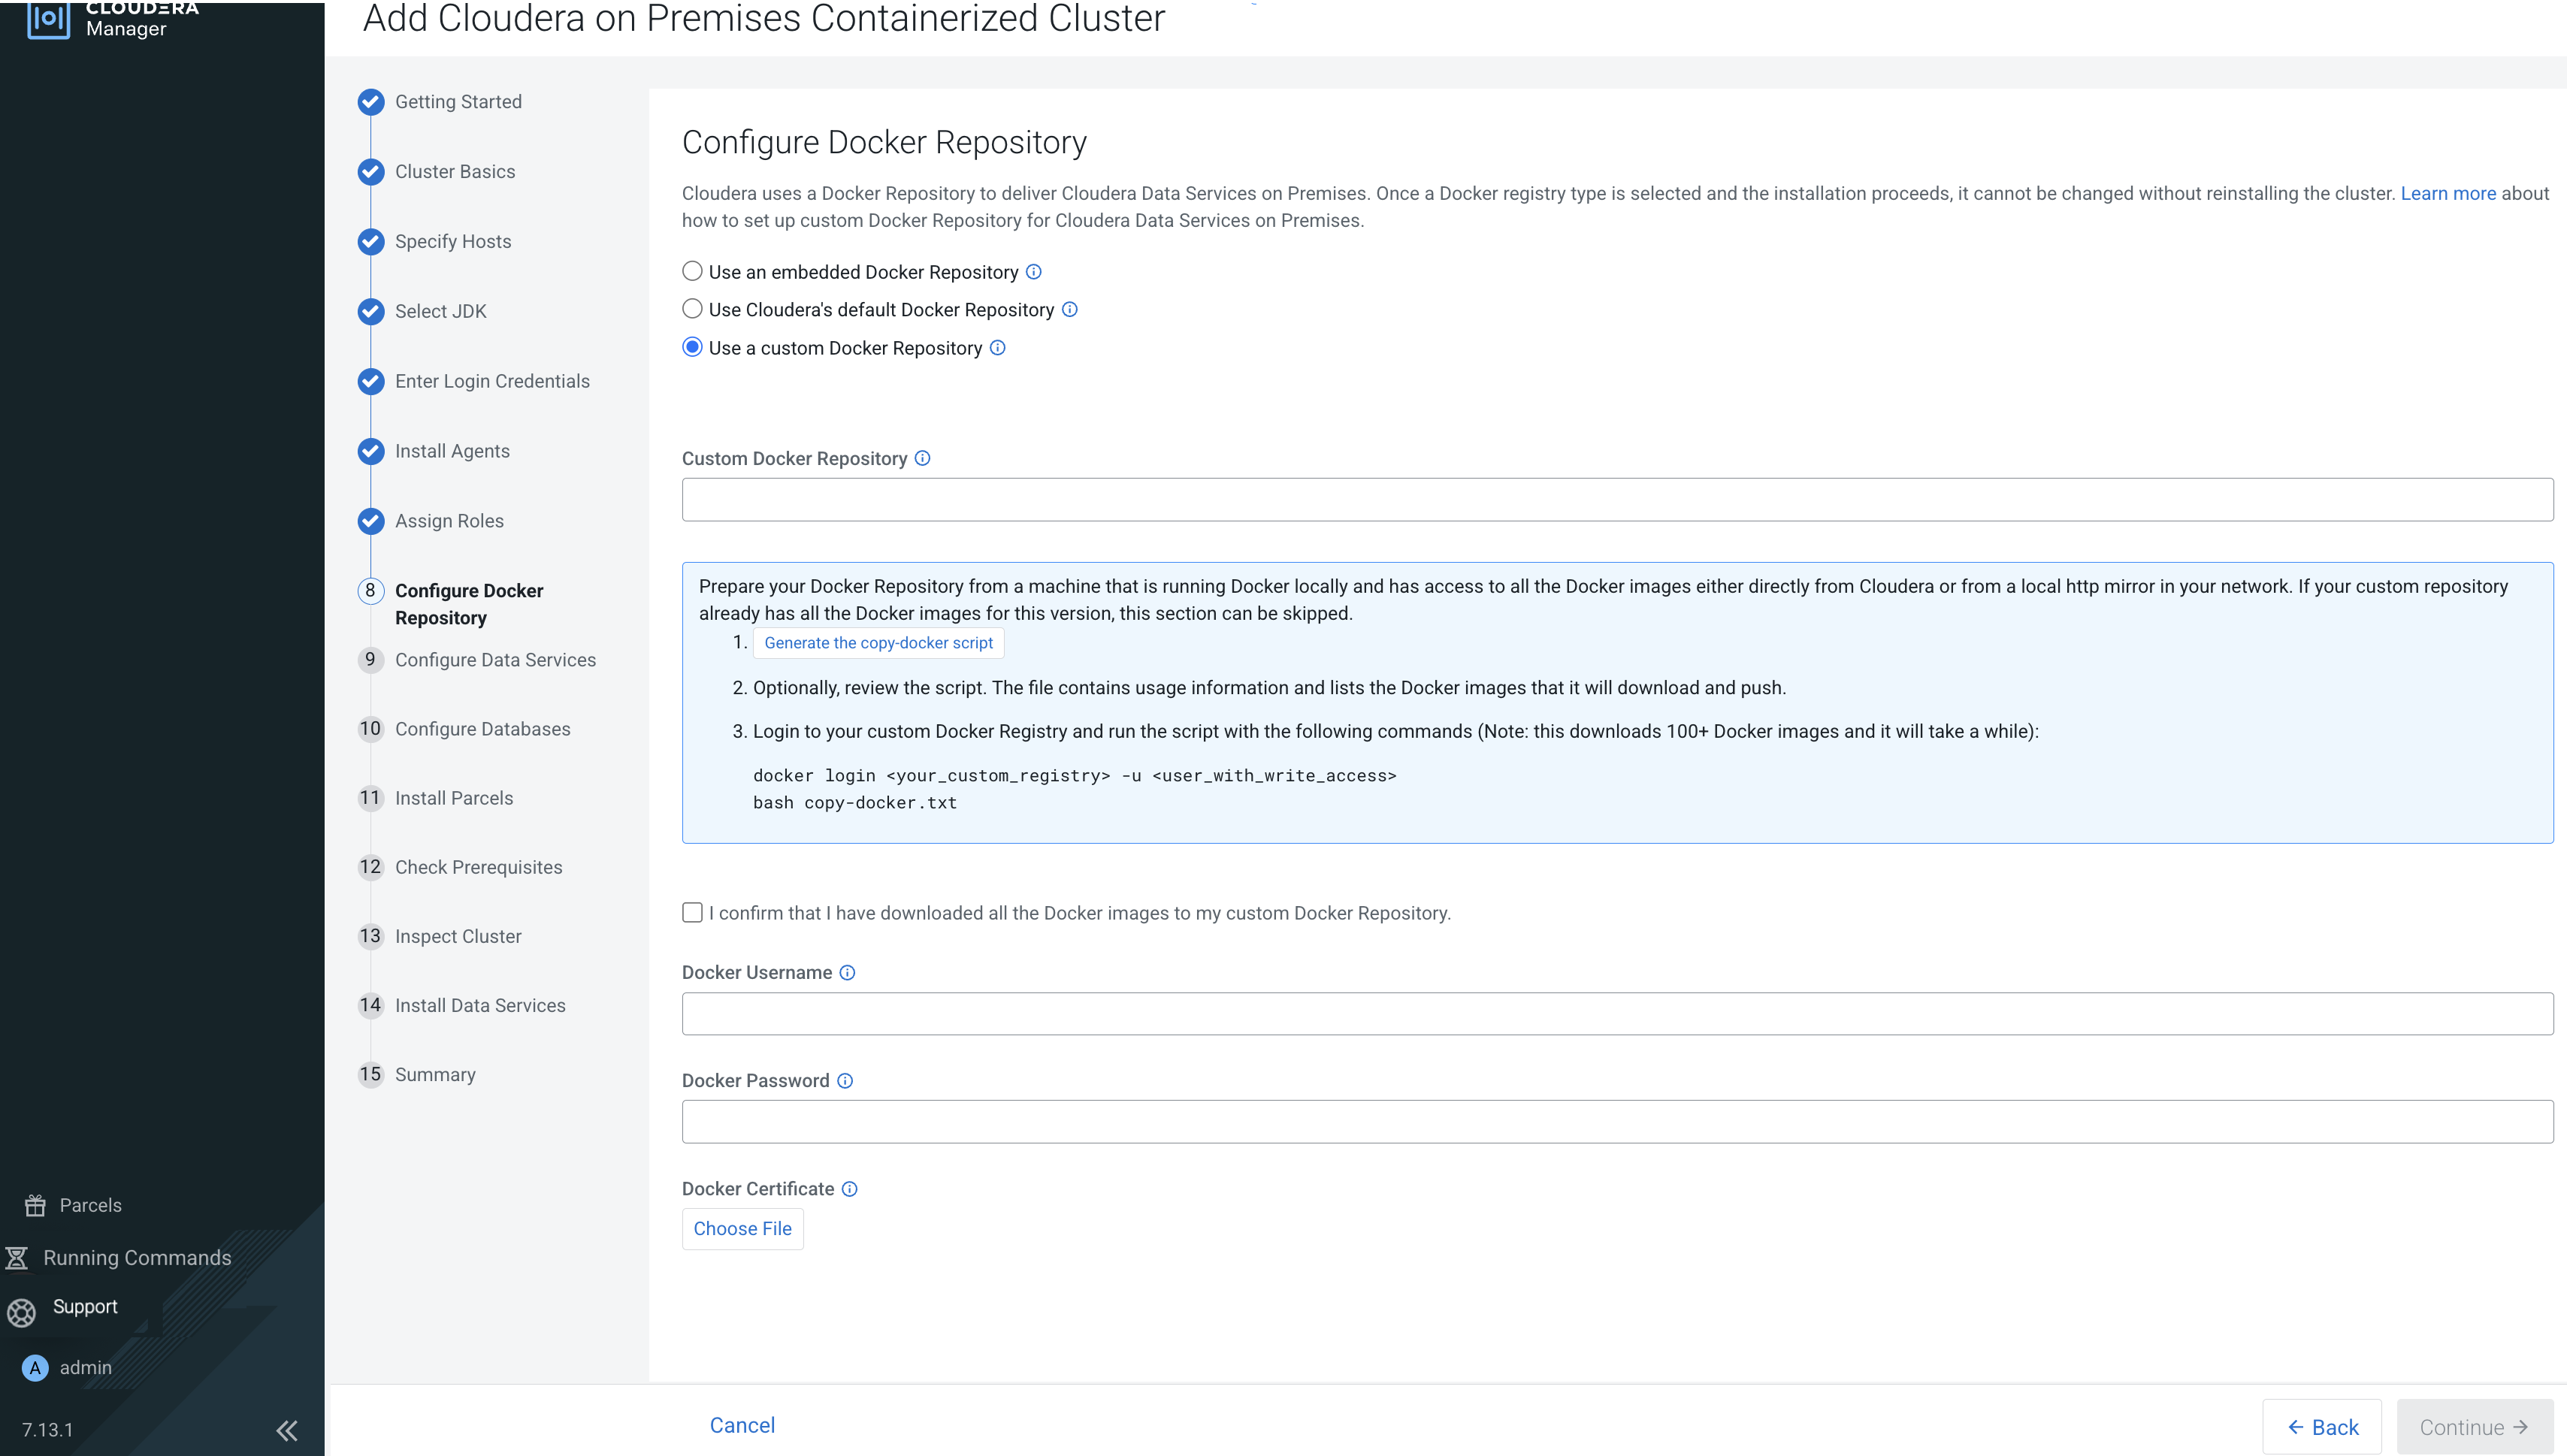Check the confirm Docker images downloaded checkbox
This screenshot has height=1456, width=2567.
(692, 912)
